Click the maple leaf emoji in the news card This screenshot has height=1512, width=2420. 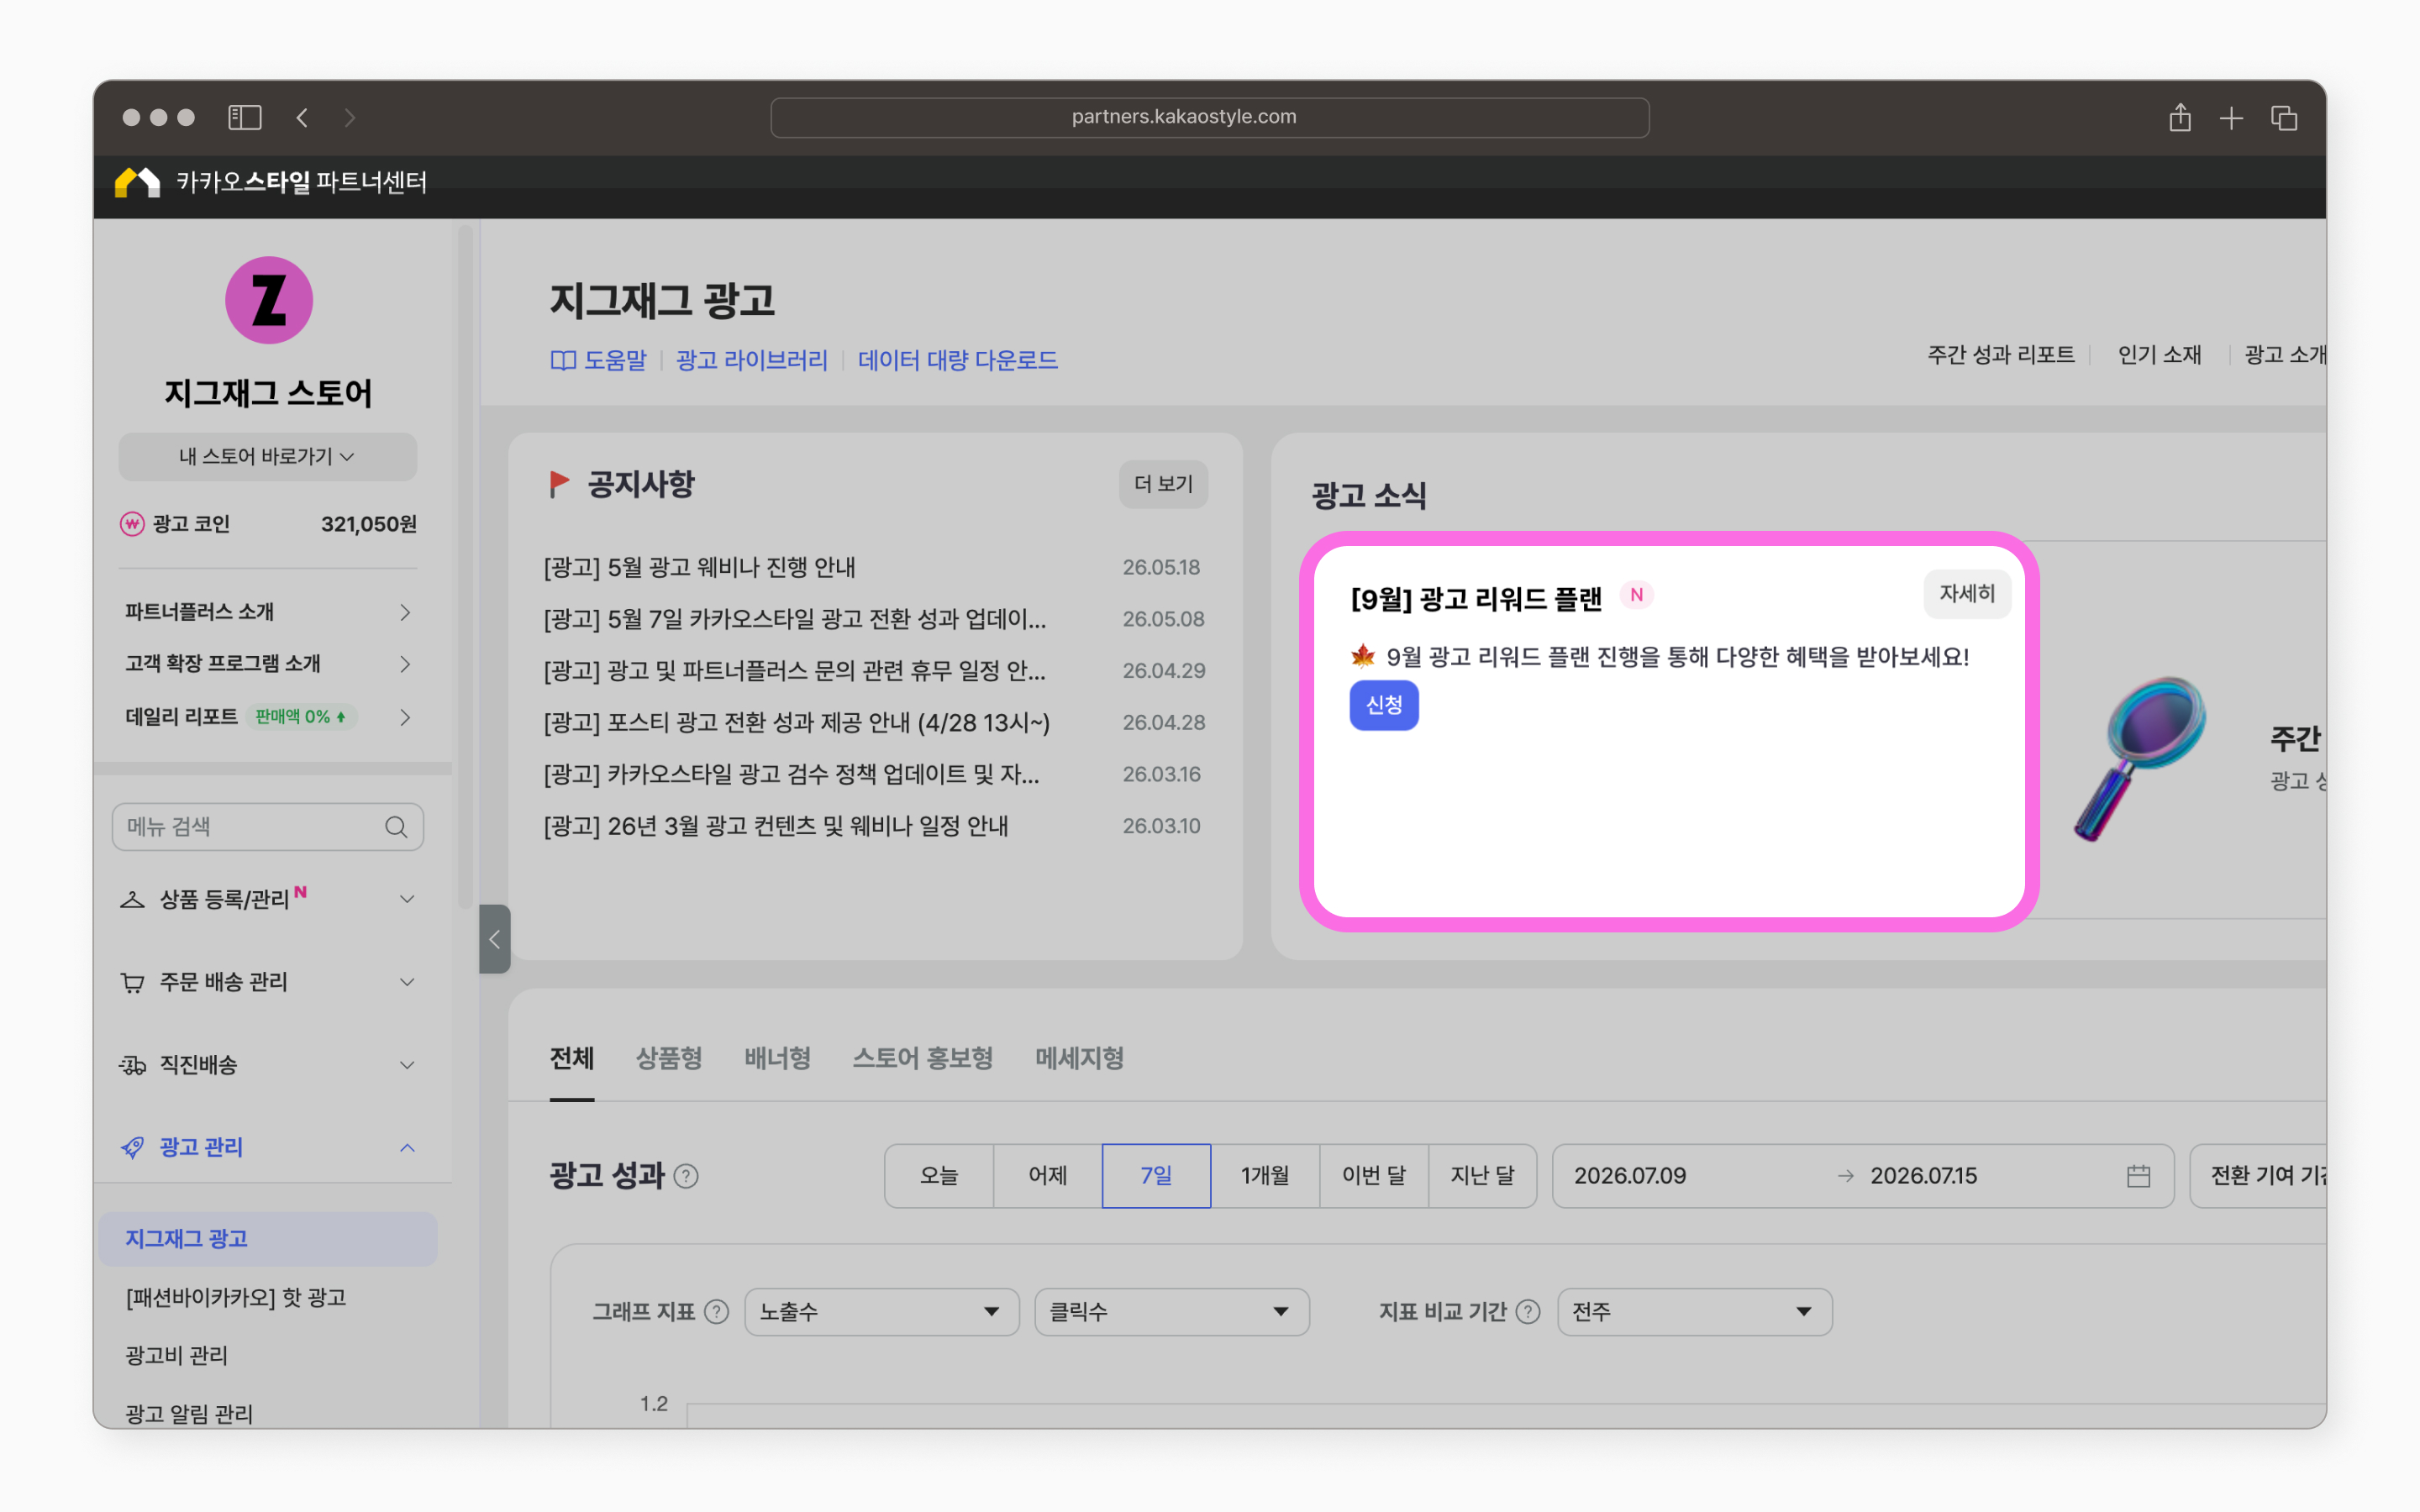click(x=1363, y=656)
